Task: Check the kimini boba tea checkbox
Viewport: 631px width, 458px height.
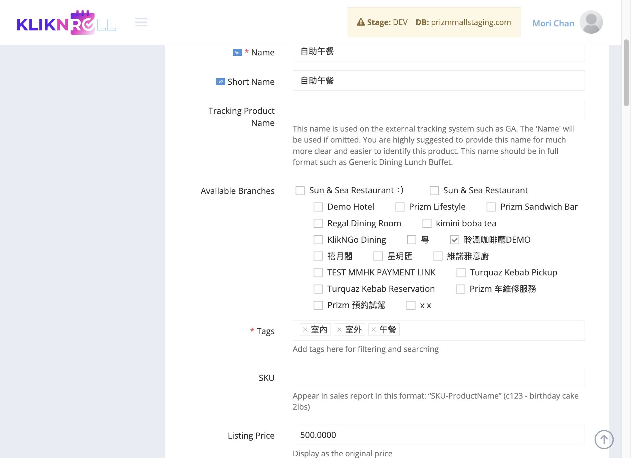Action: click(x=427, y=223)
